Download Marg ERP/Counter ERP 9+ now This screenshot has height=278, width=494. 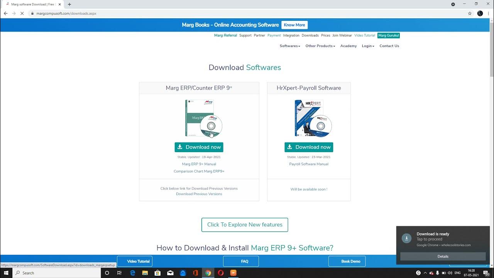(x=199, y=147)
